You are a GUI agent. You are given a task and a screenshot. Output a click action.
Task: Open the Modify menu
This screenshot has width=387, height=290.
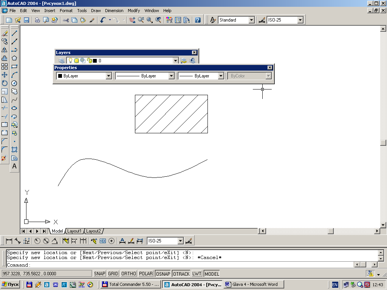[134, 11]
